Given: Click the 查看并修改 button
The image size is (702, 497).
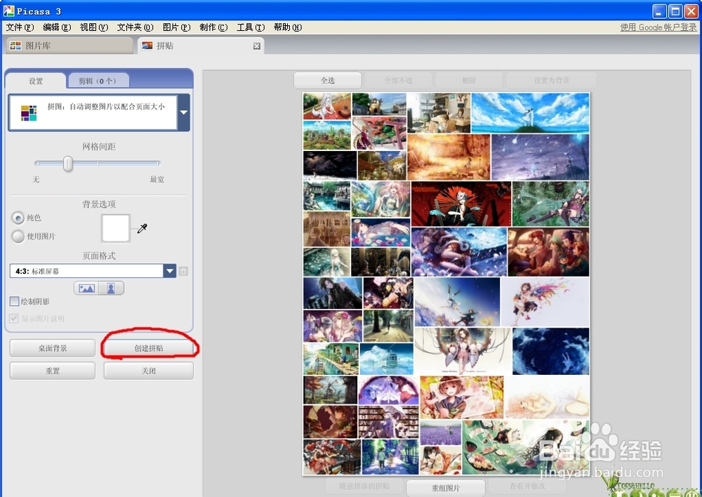Looking at the screenshot, I should [x=527, y=486].
